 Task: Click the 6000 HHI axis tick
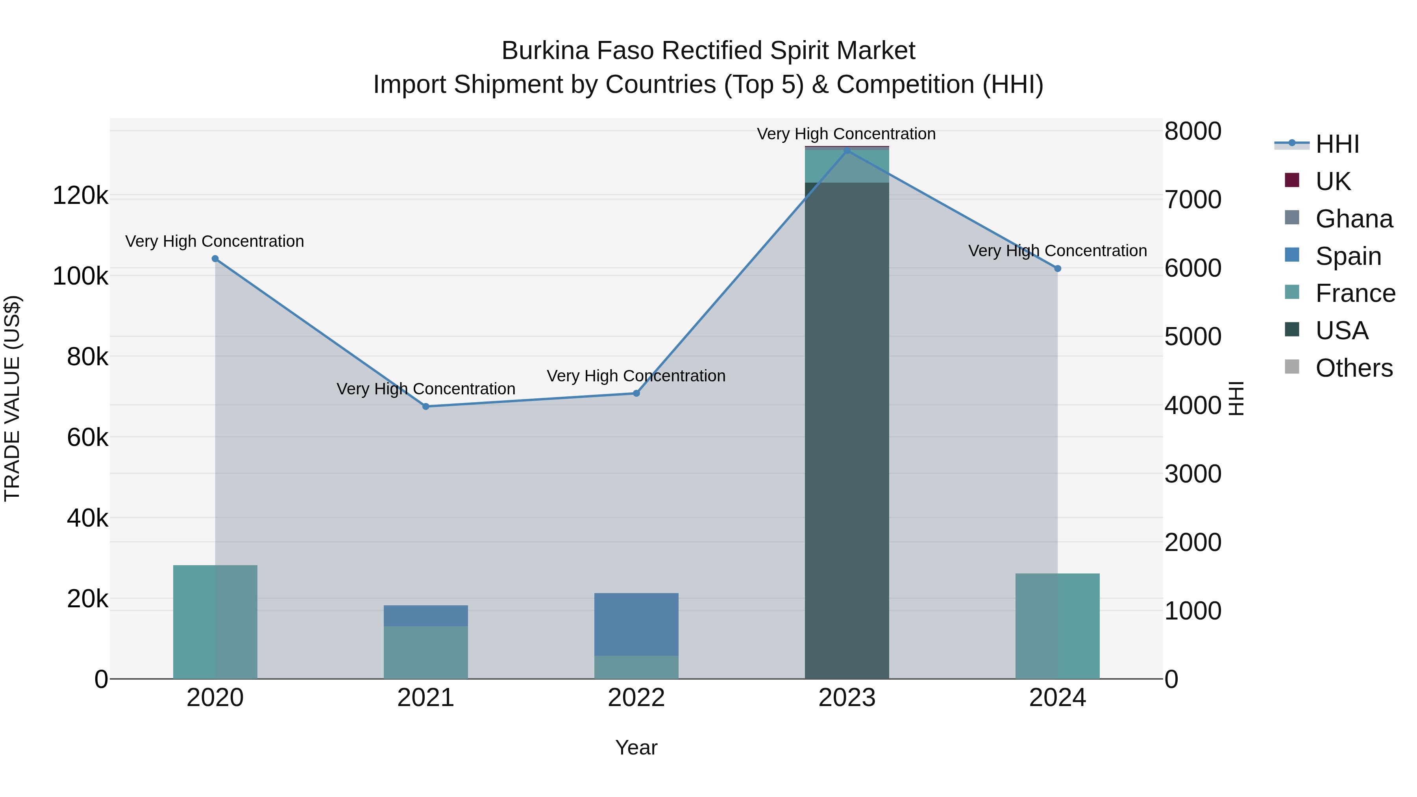pos(1193,268)
